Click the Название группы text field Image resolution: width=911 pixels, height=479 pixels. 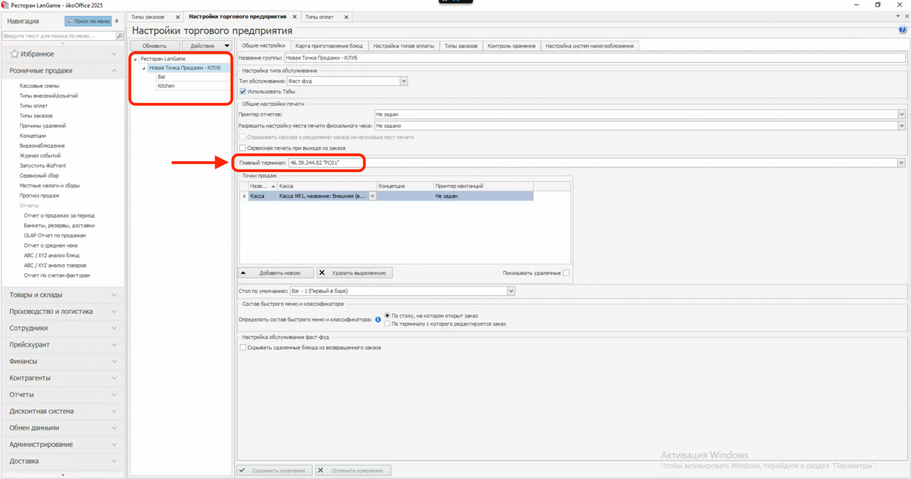[595, 58]
